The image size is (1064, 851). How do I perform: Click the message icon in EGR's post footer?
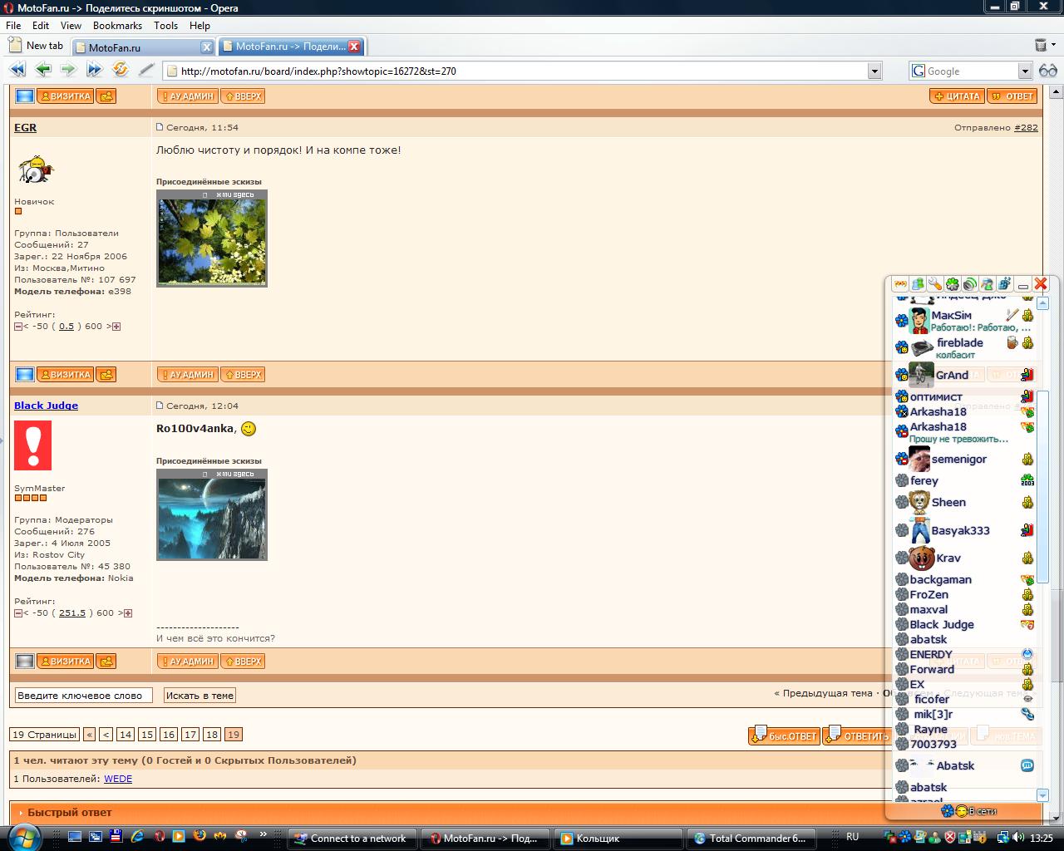click(106, 375)
